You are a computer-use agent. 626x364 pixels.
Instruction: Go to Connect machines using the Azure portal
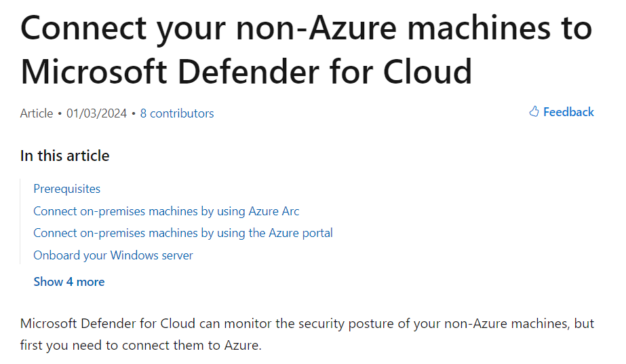183,233
